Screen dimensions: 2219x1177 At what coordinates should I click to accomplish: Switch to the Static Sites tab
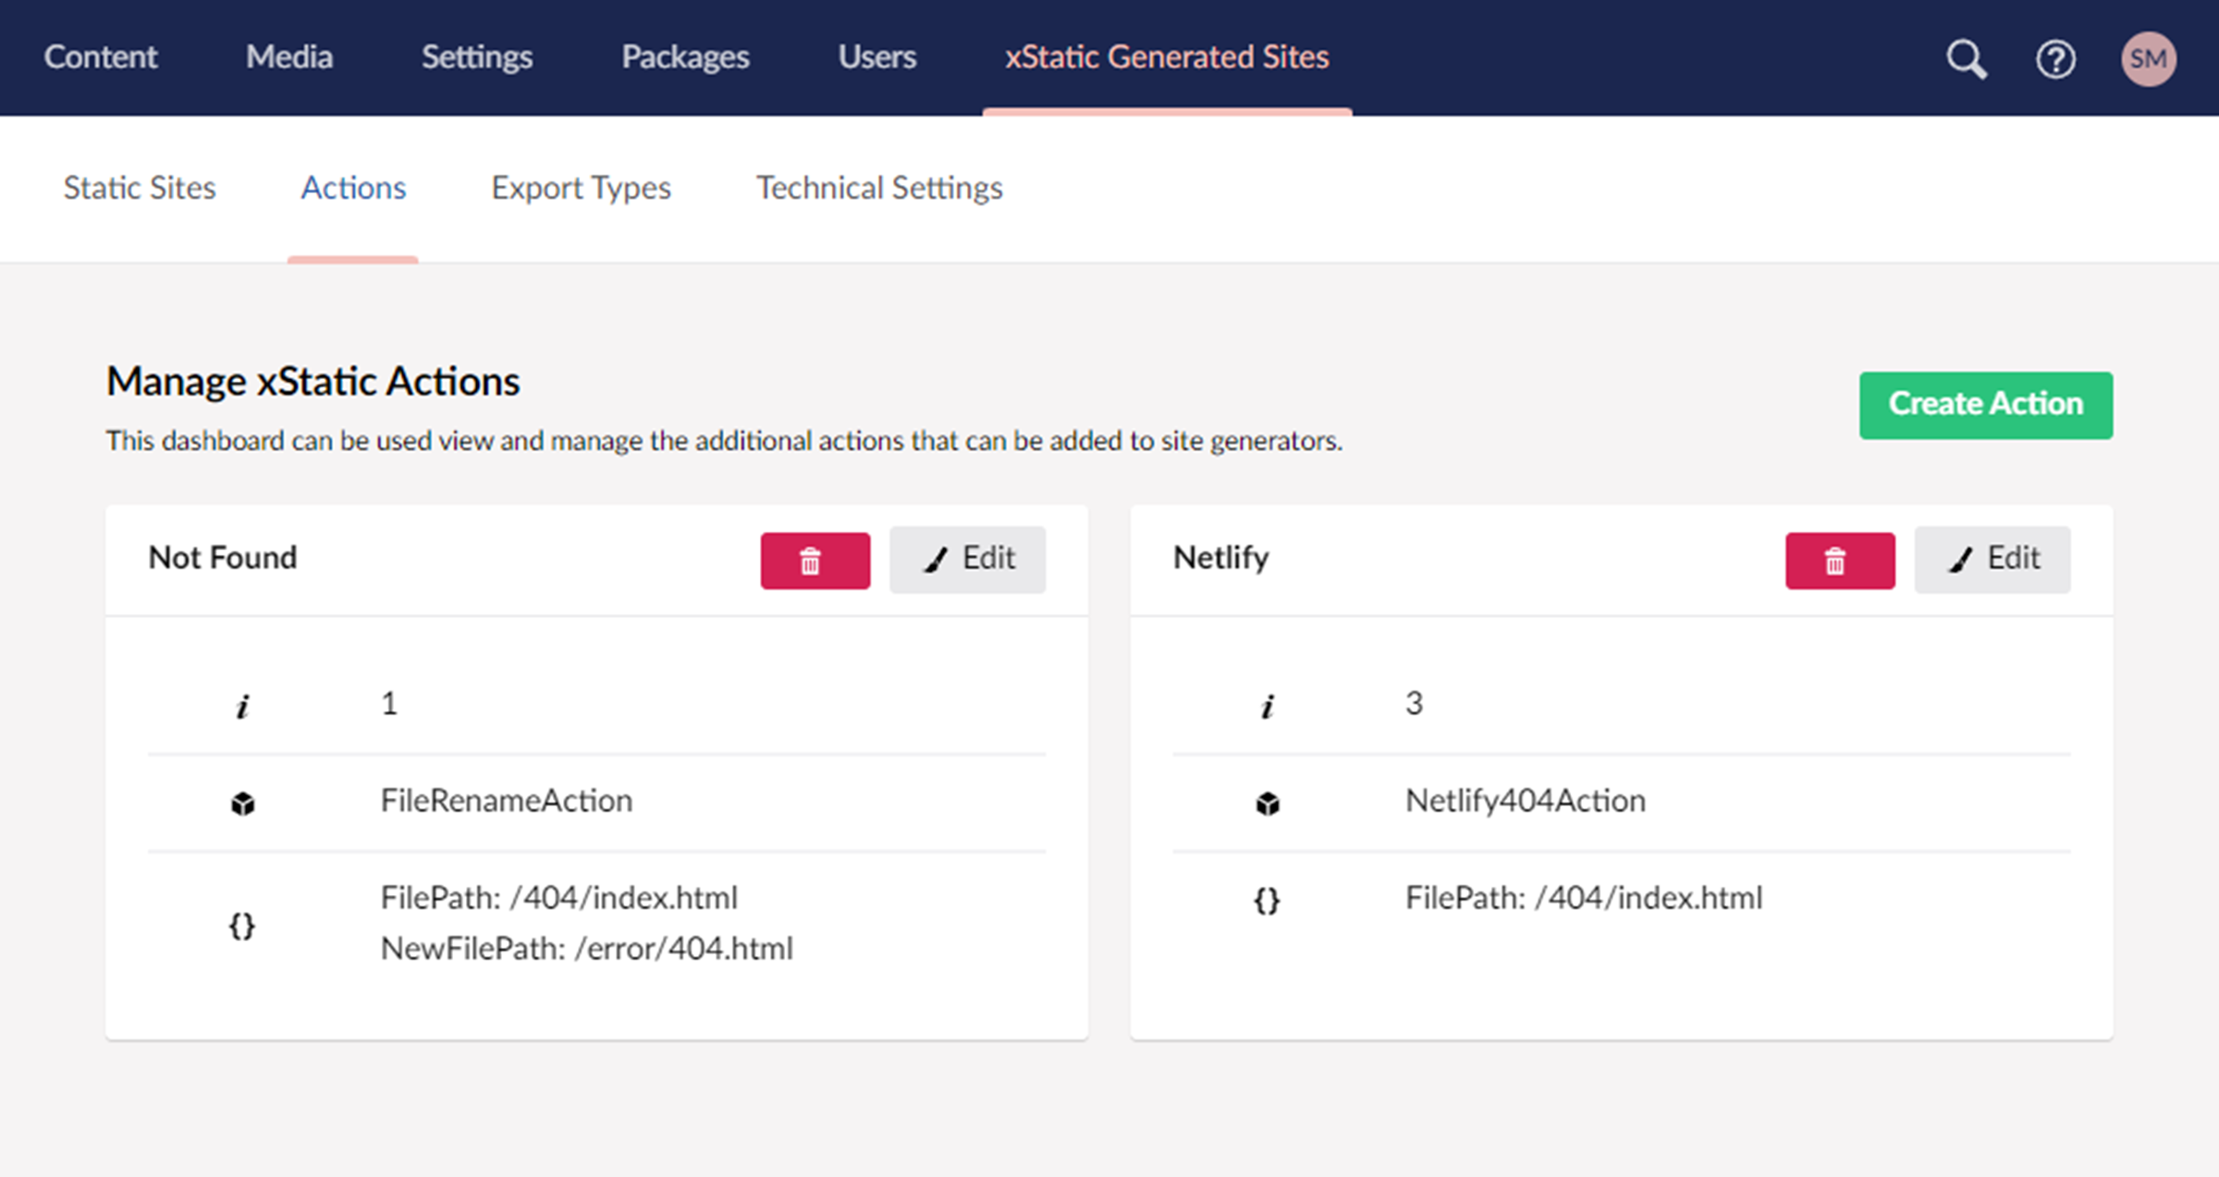[x=140, y=188]
